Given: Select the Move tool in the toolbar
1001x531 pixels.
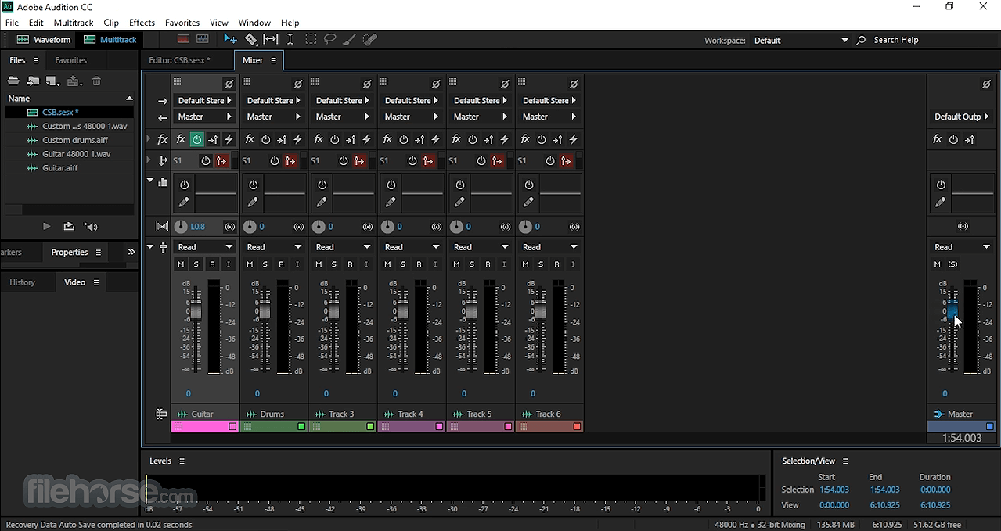Looking at the screenshot, I should click(230, 39).
